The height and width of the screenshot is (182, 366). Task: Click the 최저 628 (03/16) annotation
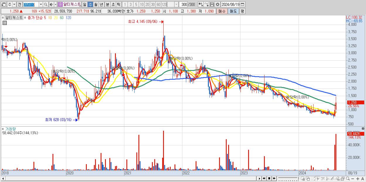click(58, 120)
